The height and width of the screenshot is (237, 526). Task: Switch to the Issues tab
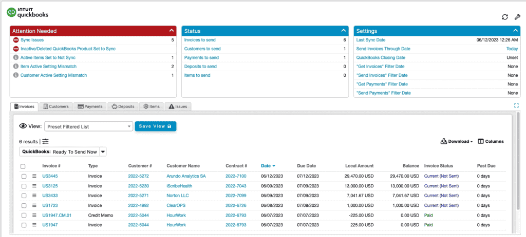178,106
